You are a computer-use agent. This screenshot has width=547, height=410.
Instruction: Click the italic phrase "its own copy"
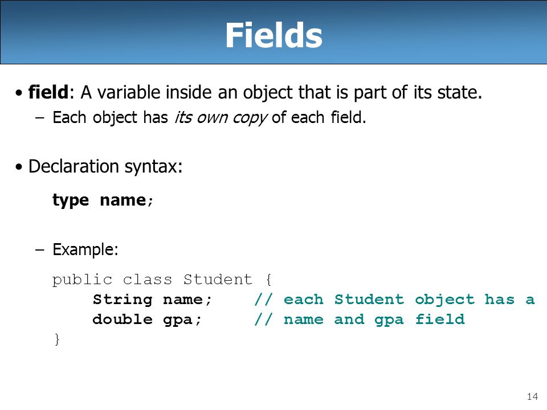pyautogui.click(x=221, y=117)
